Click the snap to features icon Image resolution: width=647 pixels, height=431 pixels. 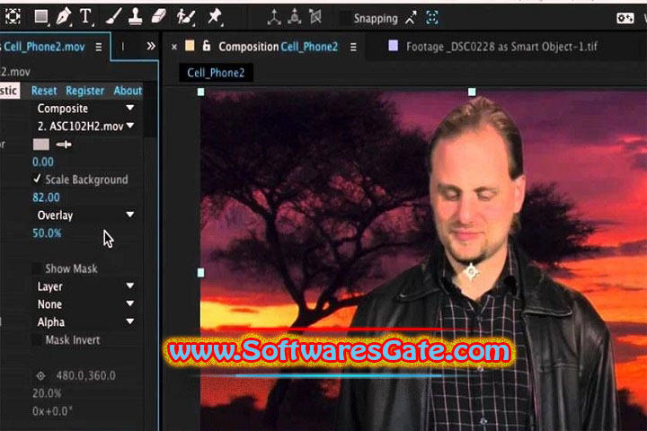point(432,18)
